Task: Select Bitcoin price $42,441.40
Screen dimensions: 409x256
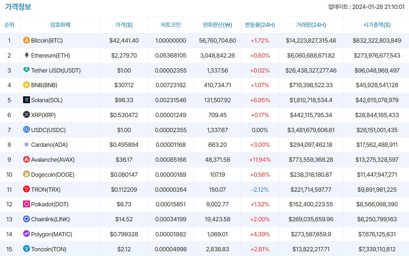Action: click(124, 41)
